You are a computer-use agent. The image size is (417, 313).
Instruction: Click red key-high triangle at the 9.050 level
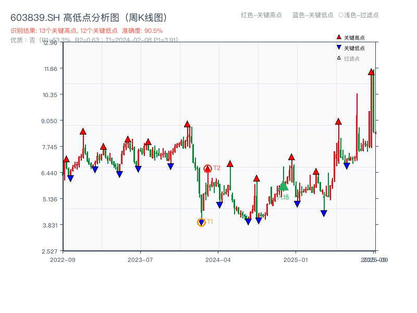(338, 122)
